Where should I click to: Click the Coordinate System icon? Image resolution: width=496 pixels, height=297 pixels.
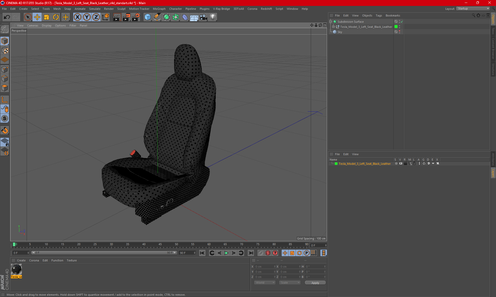coord(105,17)
